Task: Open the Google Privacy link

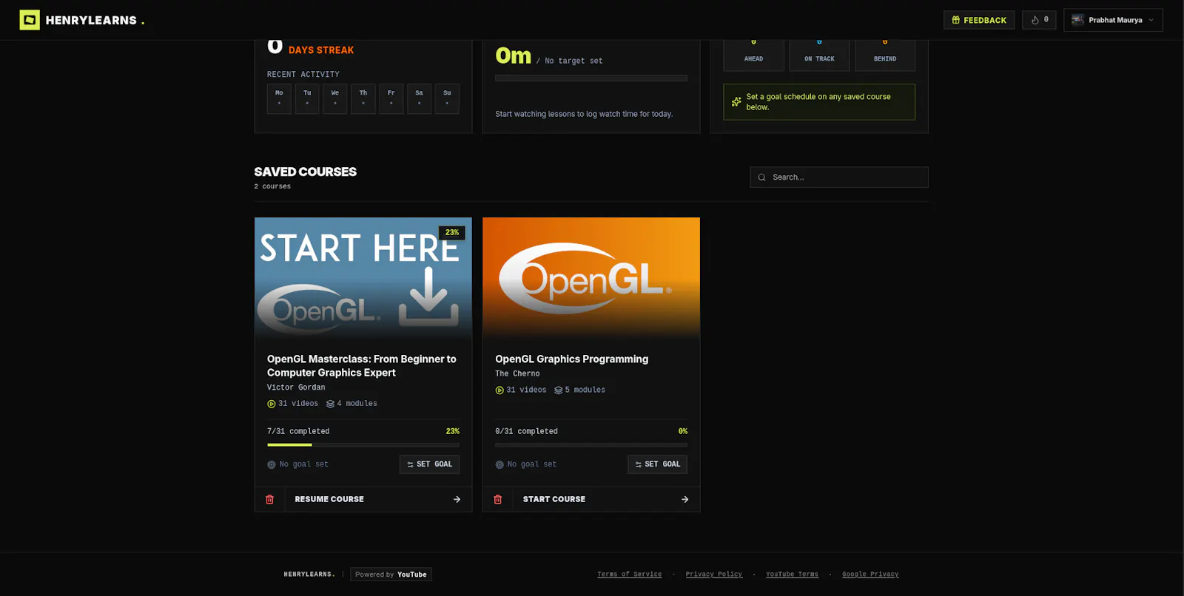Action: [870, 575]
